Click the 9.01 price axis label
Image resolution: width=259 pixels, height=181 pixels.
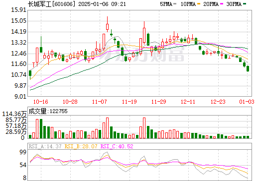(x=20, y=96)
